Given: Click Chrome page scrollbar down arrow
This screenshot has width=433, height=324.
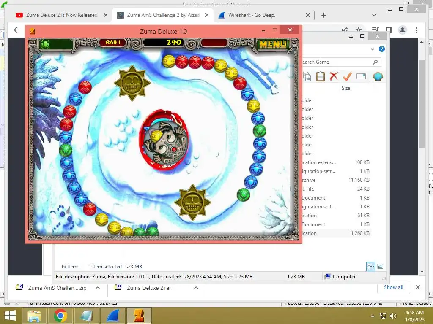Looking at the screenshot, I should coord(422,272).
